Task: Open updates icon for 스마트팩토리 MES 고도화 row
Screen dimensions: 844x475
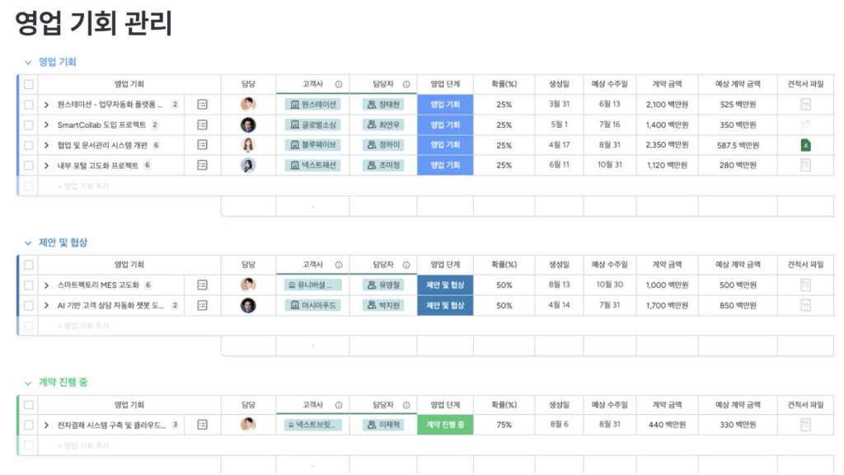Action: click(203, 285)
